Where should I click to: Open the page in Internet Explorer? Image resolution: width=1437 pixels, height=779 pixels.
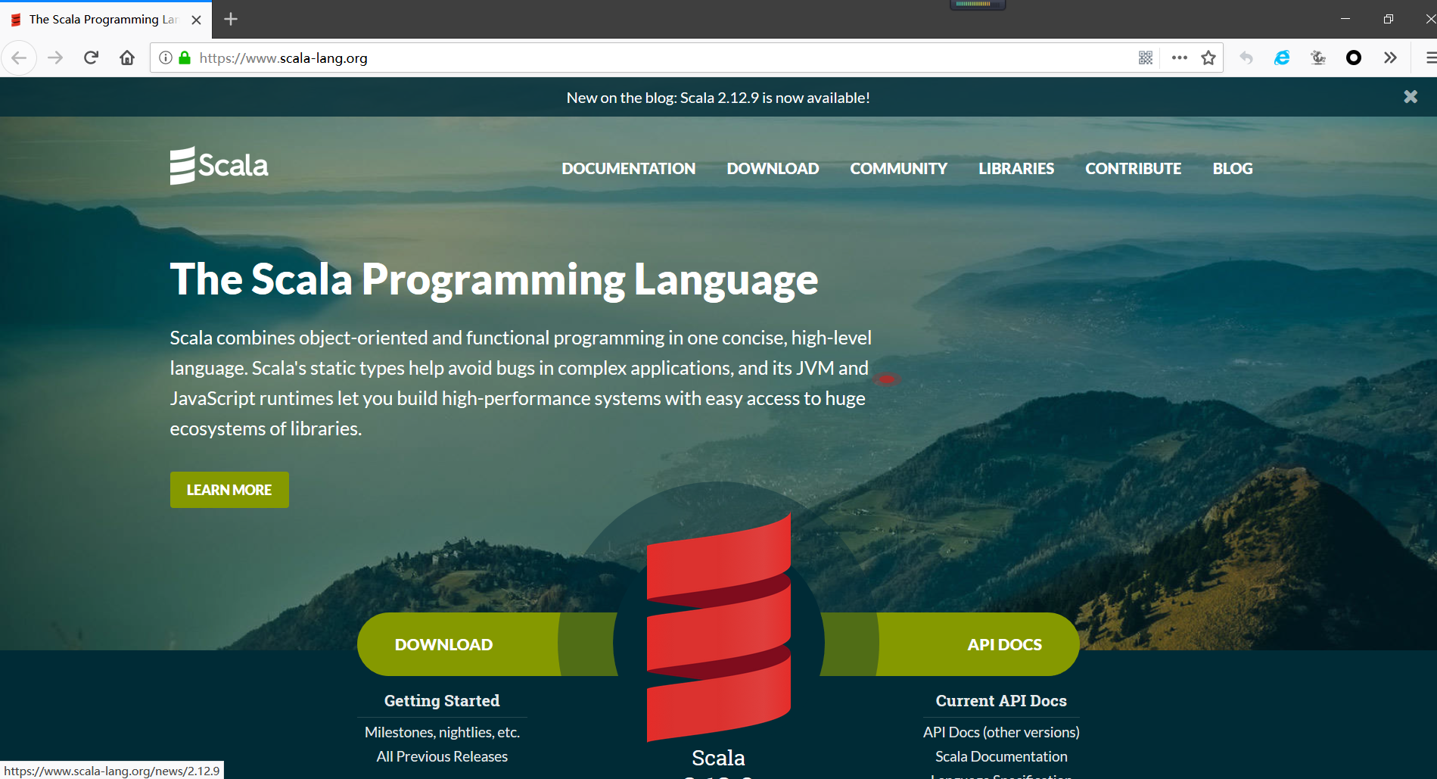[x=1281, y=58]
